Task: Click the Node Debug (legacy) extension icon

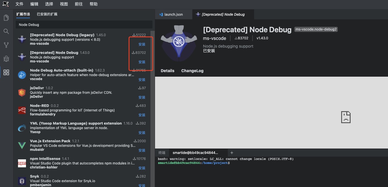Action: click(x=22, y=39)
